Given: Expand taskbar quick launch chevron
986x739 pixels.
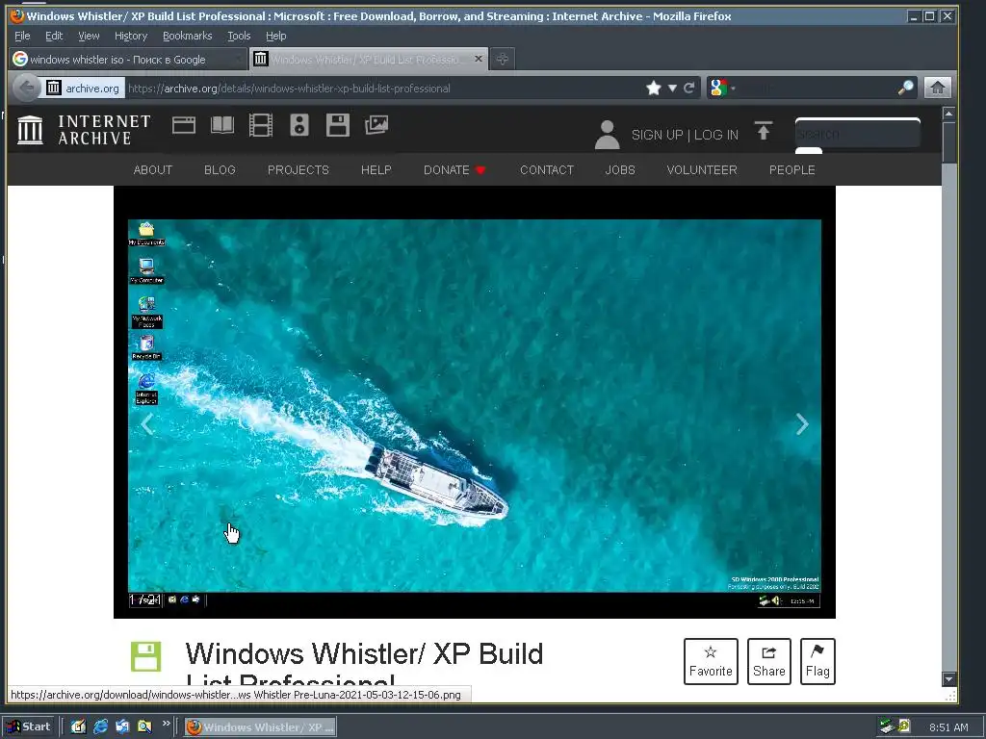Looking at the screenshot, I should coord(166,724).
